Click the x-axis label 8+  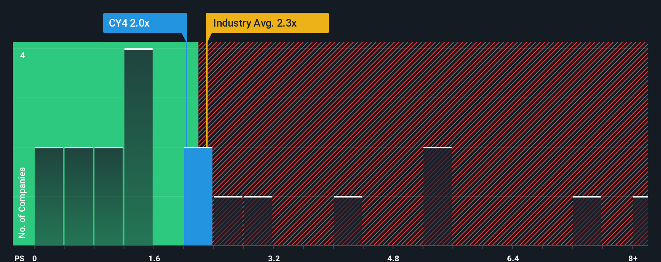coord(633,258)
